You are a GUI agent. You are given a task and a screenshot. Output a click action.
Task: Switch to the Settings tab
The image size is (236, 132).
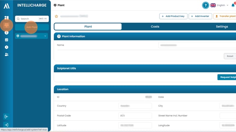[222, 27]
